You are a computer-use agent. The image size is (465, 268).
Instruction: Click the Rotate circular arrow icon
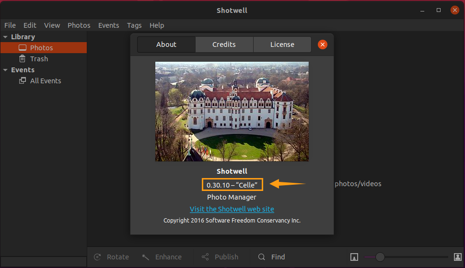tap(98, 257)
